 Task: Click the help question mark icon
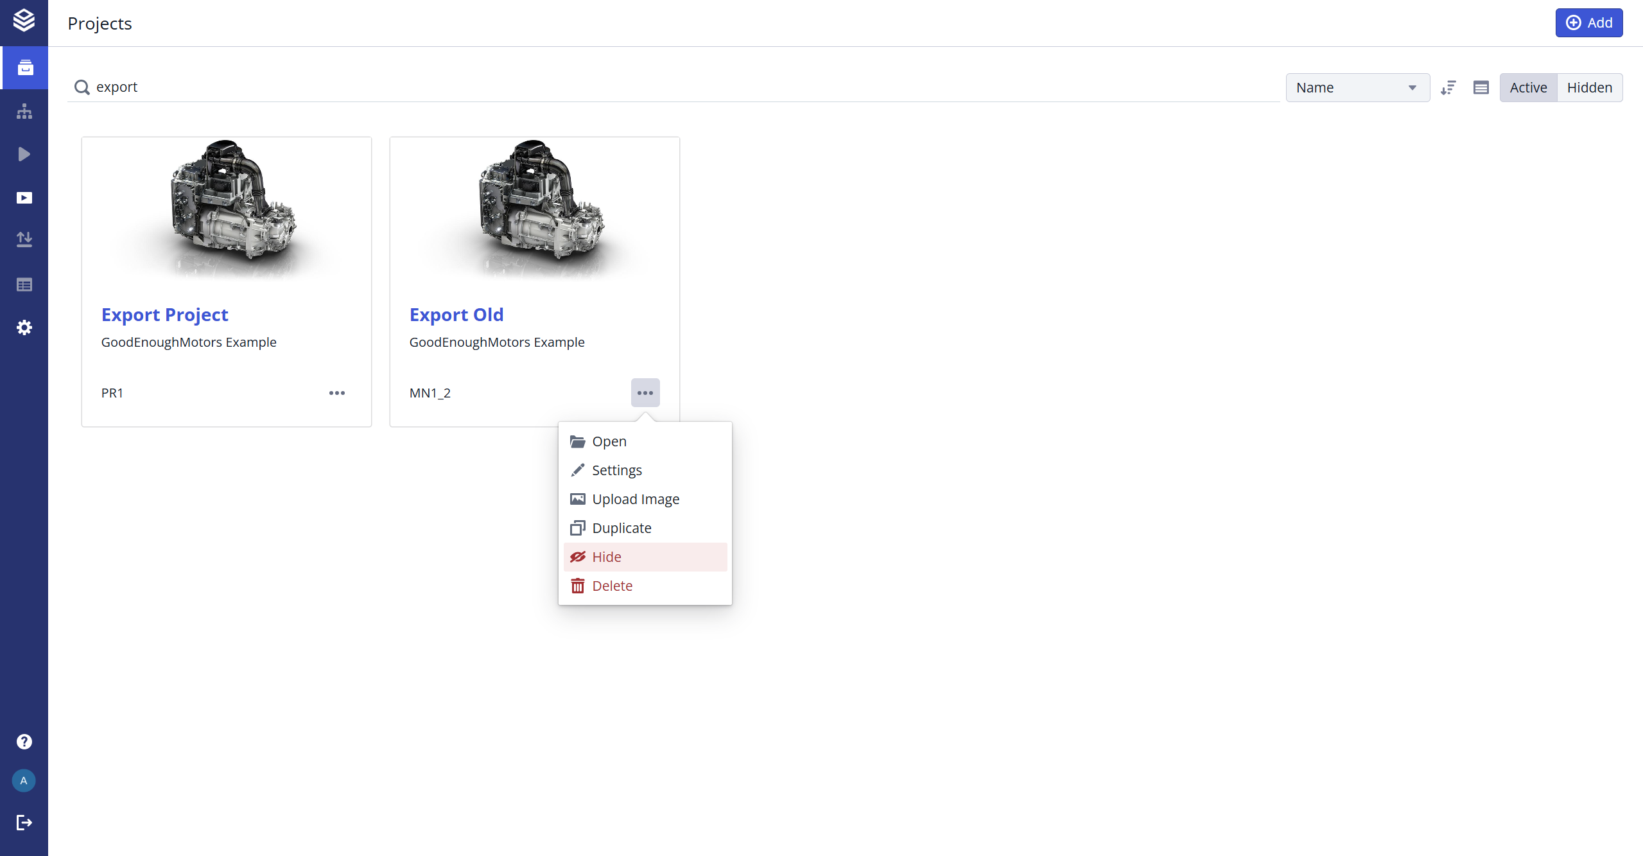click(24, 742)
